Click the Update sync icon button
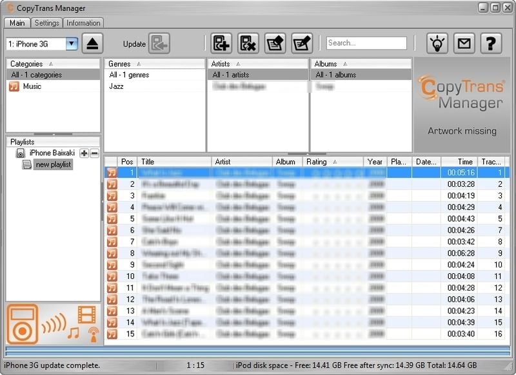Image resolution: width=516 pixels, height=375 pixels. [159, 43]
